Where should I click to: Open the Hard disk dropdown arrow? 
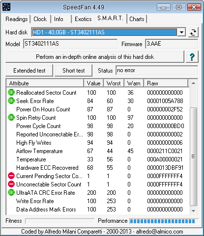click(x=181, y=32)
